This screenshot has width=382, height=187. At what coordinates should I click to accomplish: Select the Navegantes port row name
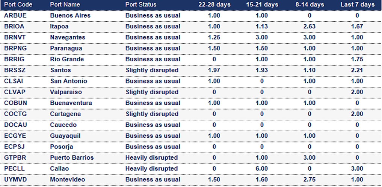(68, 37)
